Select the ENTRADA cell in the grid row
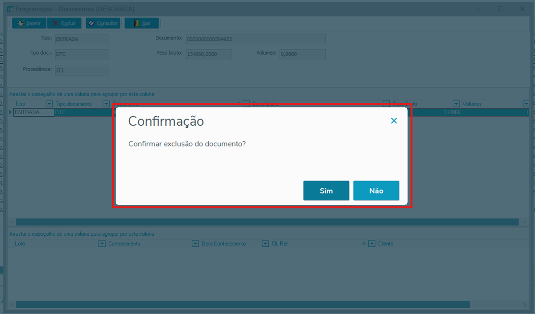Viewport: 535px width, 314px height. [34, 112]
